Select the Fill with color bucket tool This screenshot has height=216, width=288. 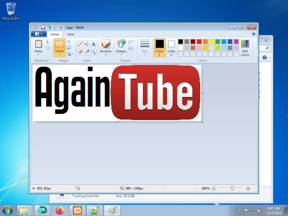click(87, 44)
